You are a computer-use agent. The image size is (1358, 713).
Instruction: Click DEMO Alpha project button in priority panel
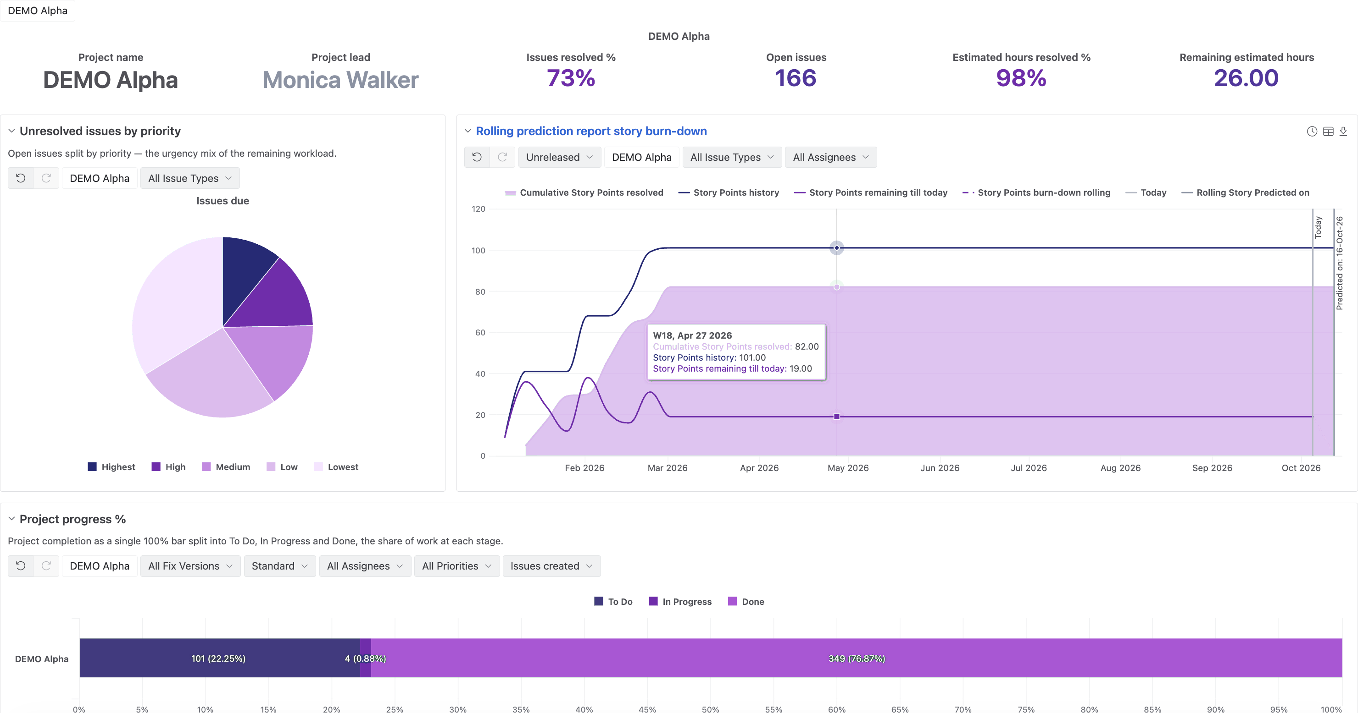pyautogui.click(x=100, y=178)
